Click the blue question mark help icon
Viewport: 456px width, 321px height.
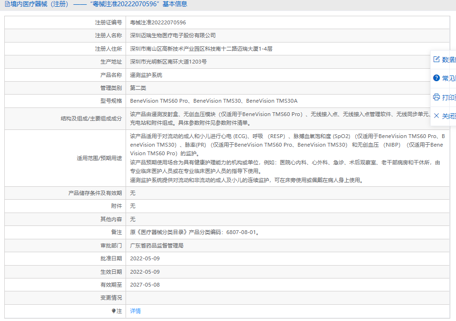point(436,78)
